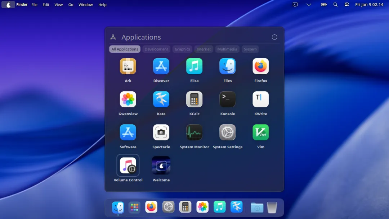Image resolution: width=389 pixels, height=219 pixels.
Task: Open Files in Applications grid
Action: tap(228, 66)
